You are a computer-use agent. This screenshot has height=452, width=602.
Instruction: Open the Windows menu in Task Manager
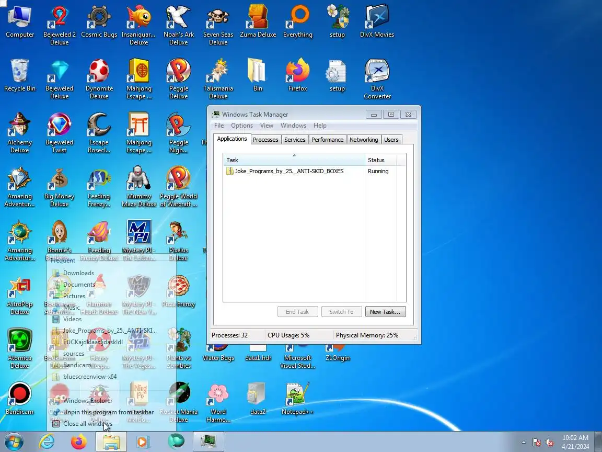click(x=293, y=126)
